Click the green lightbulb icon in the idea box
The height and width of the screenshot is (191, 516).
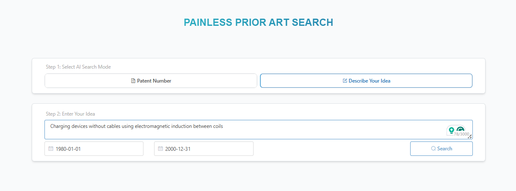pyautogui.click(x=451, y=130)
